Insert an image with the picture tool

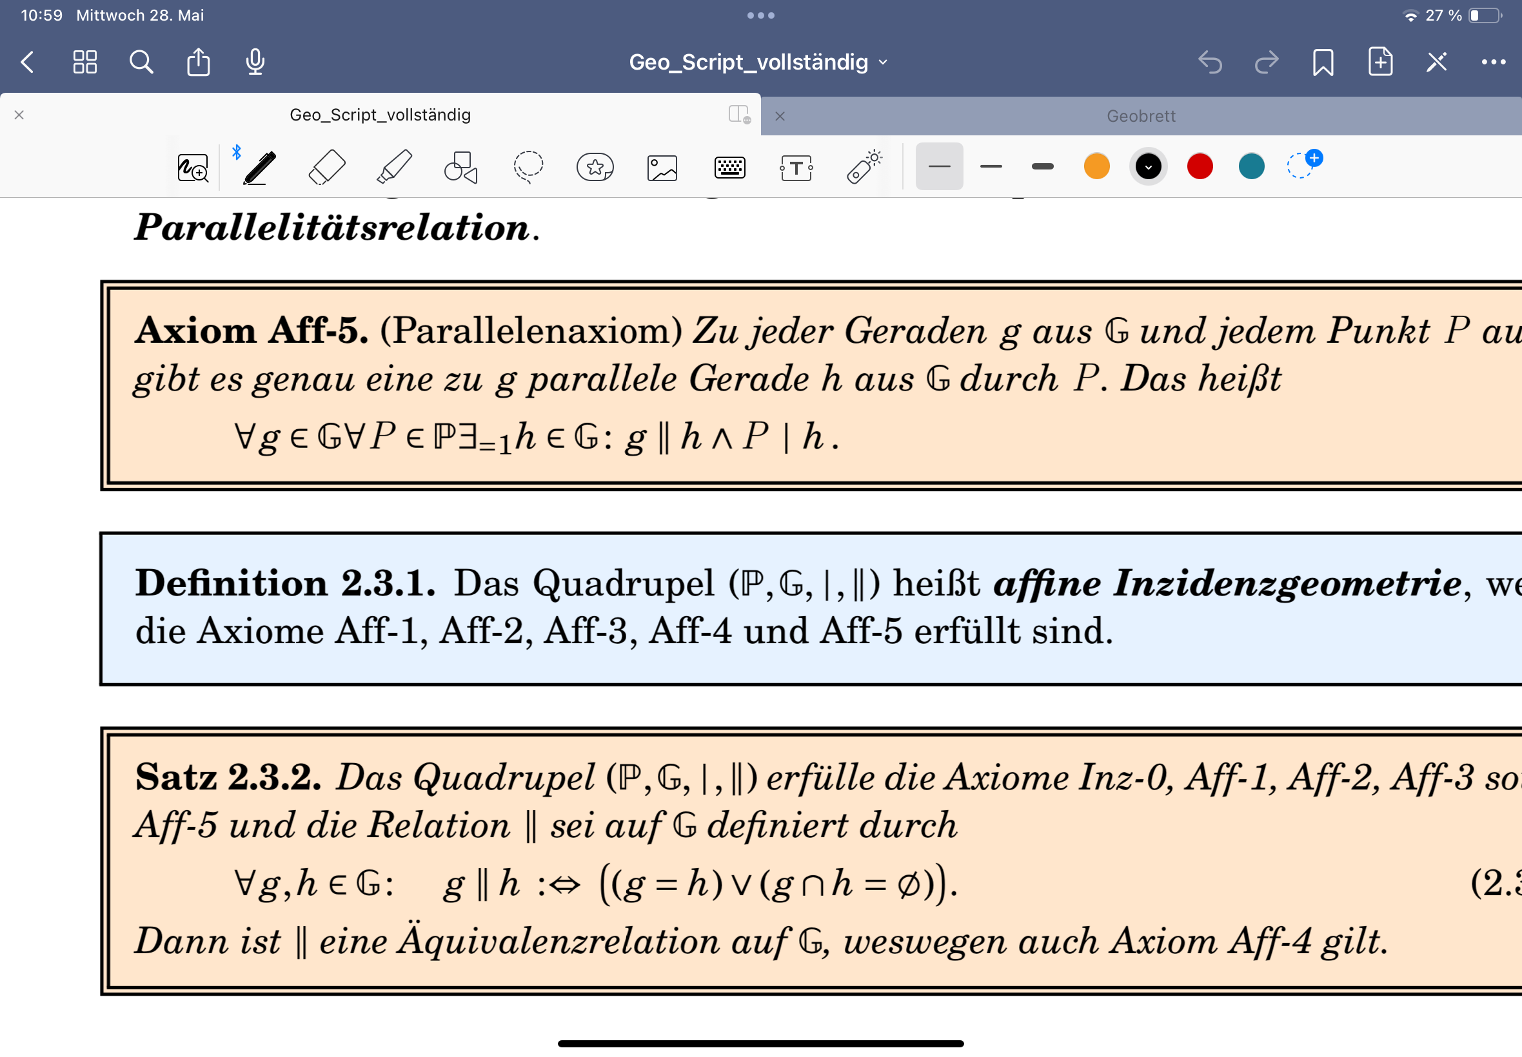[x=662, y=168]
